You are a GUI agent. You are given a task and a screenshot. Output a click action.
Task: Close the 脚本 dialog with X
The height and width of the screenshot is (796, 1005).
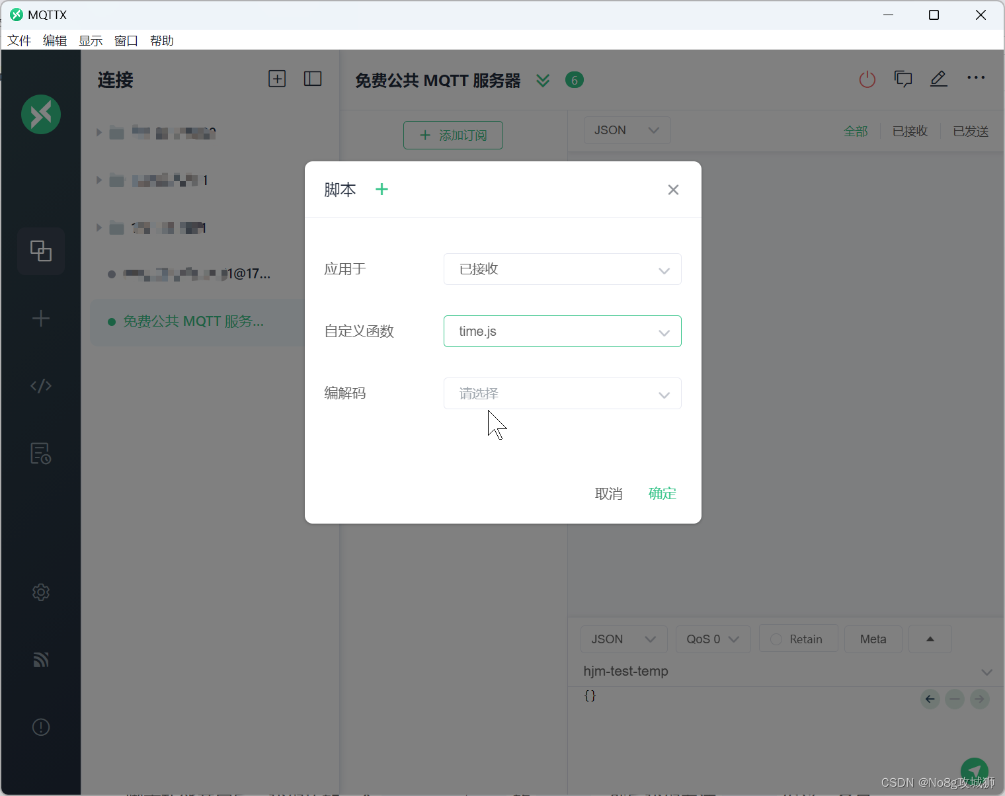(673, 190)
